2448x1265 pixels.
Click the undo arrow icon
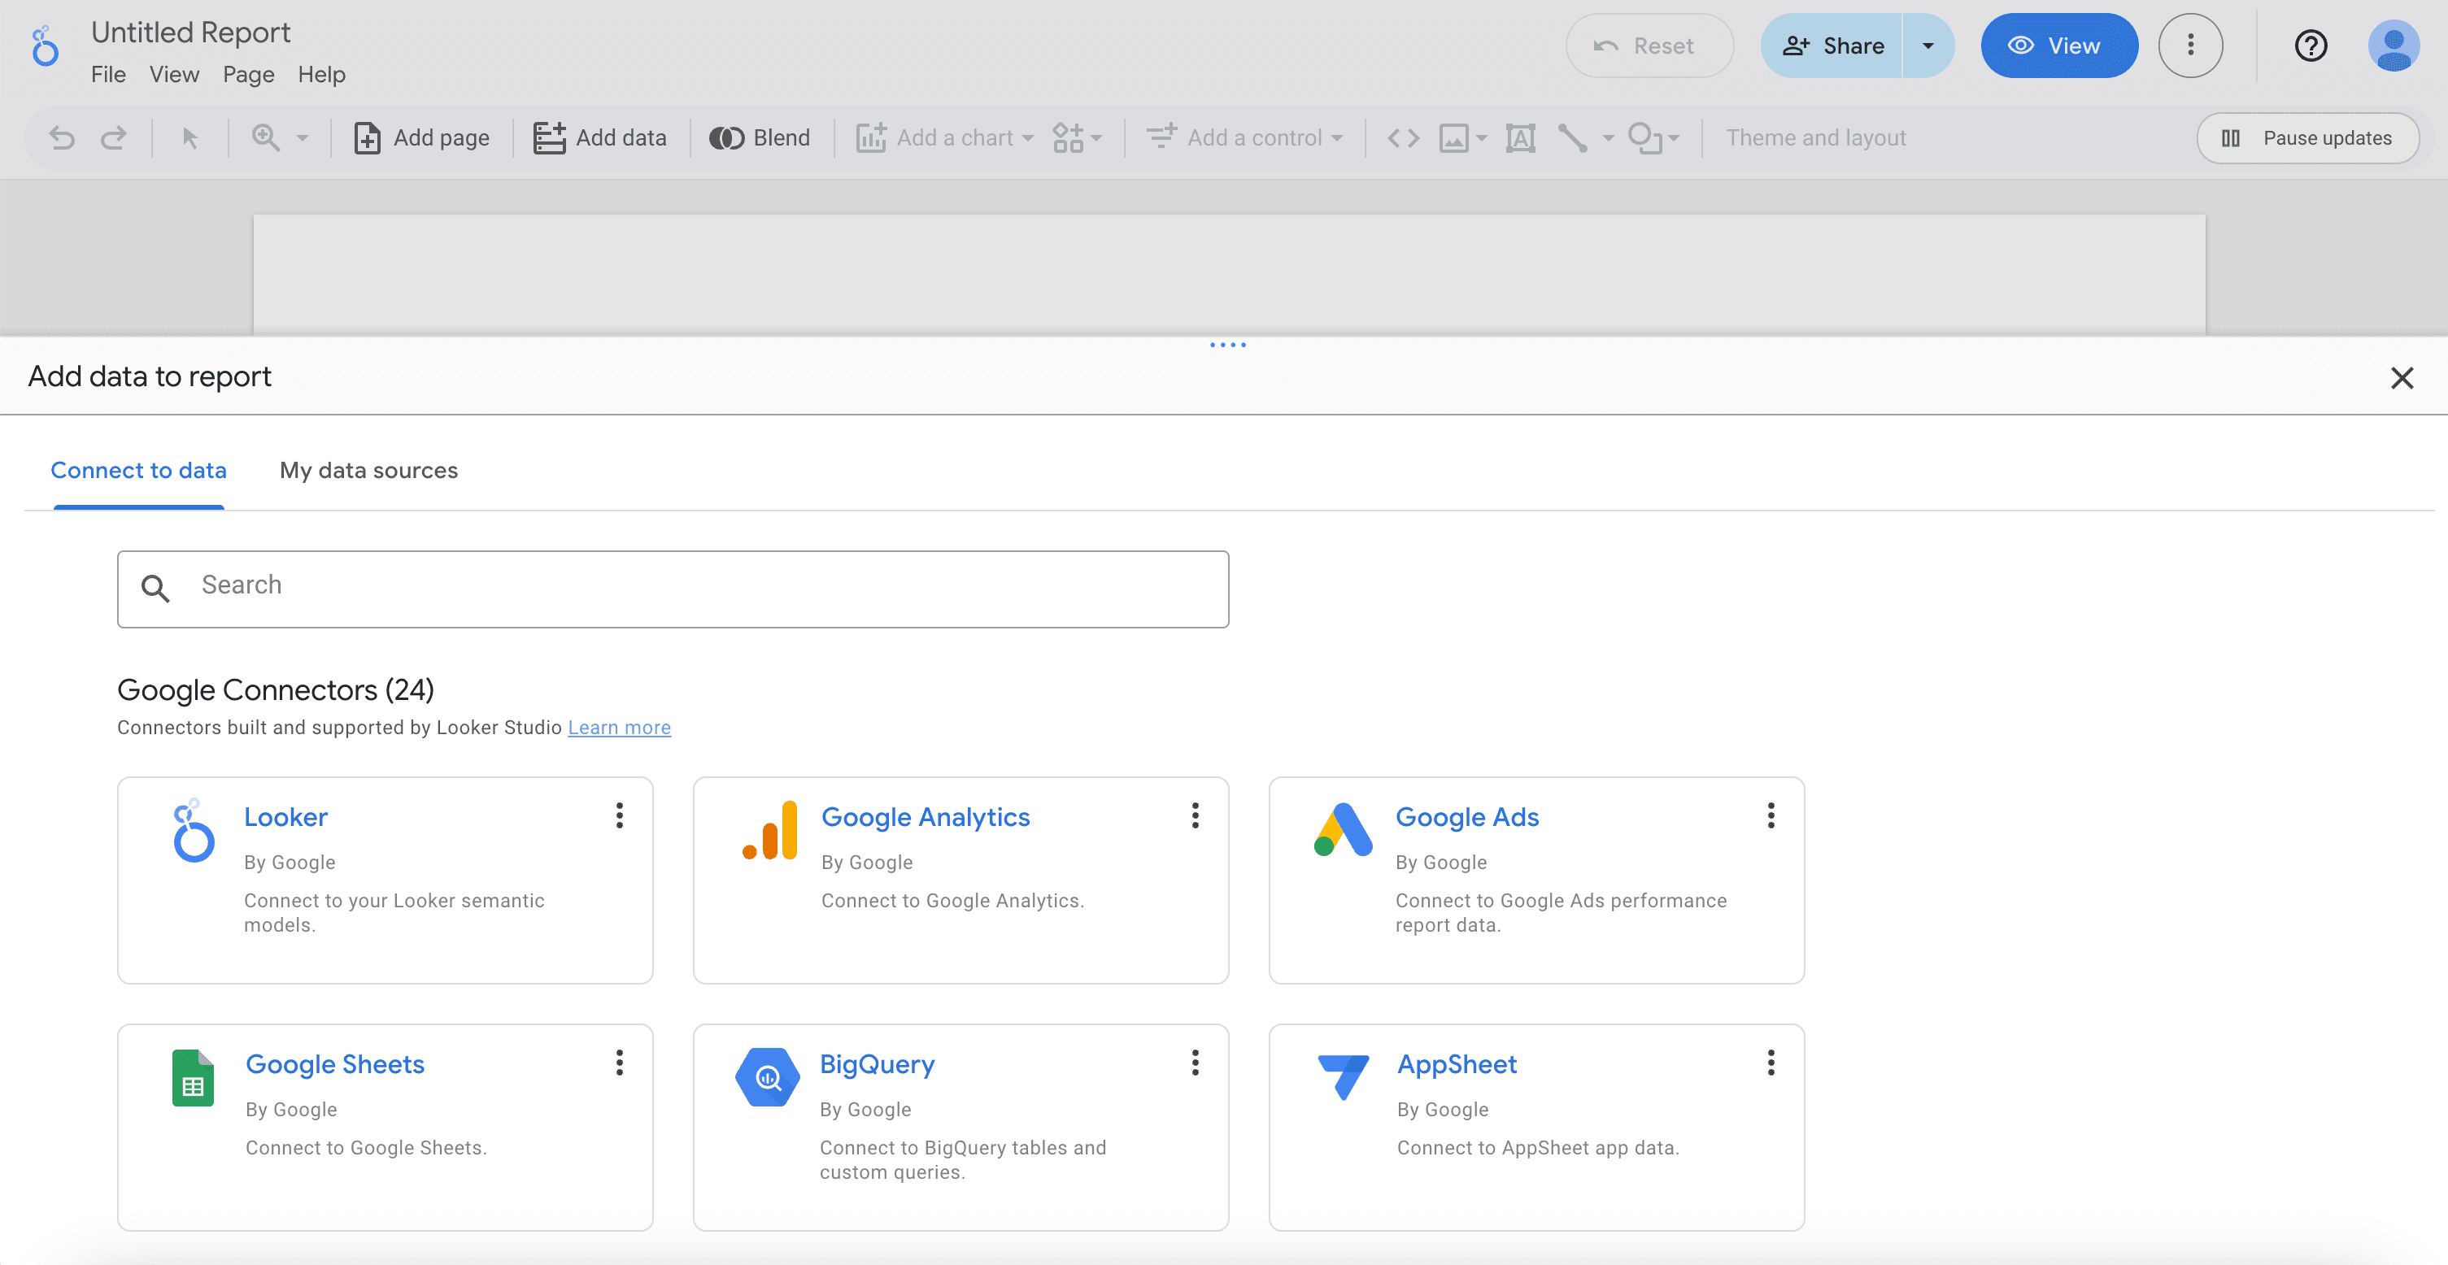point(62,139)
